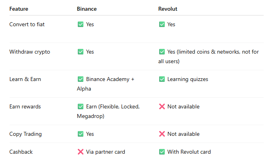264x166 pixels.
Task: Click red cross in Revolut Copy Trading cell
Action: 162,134
